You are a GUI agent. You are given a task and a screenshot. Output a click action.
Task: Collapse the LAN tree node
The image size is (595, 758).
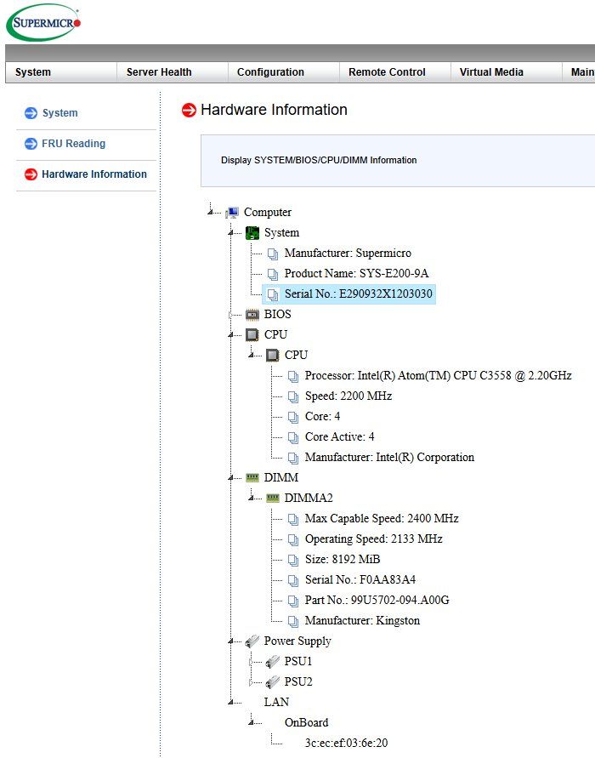point(230,702)
